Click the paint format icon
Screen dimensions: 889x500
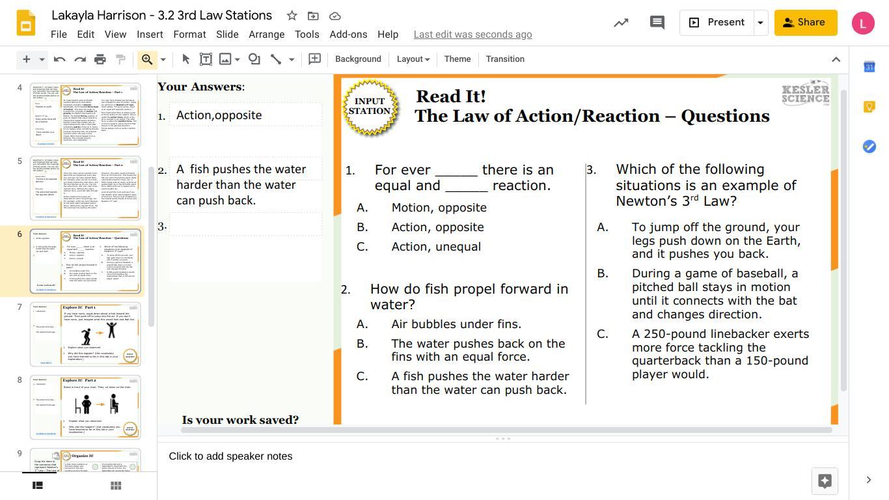(120, 59)
